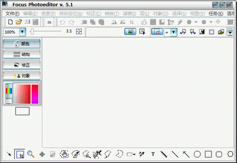Click the white current color box
237x163 pixels.
[x=22, y=111]
